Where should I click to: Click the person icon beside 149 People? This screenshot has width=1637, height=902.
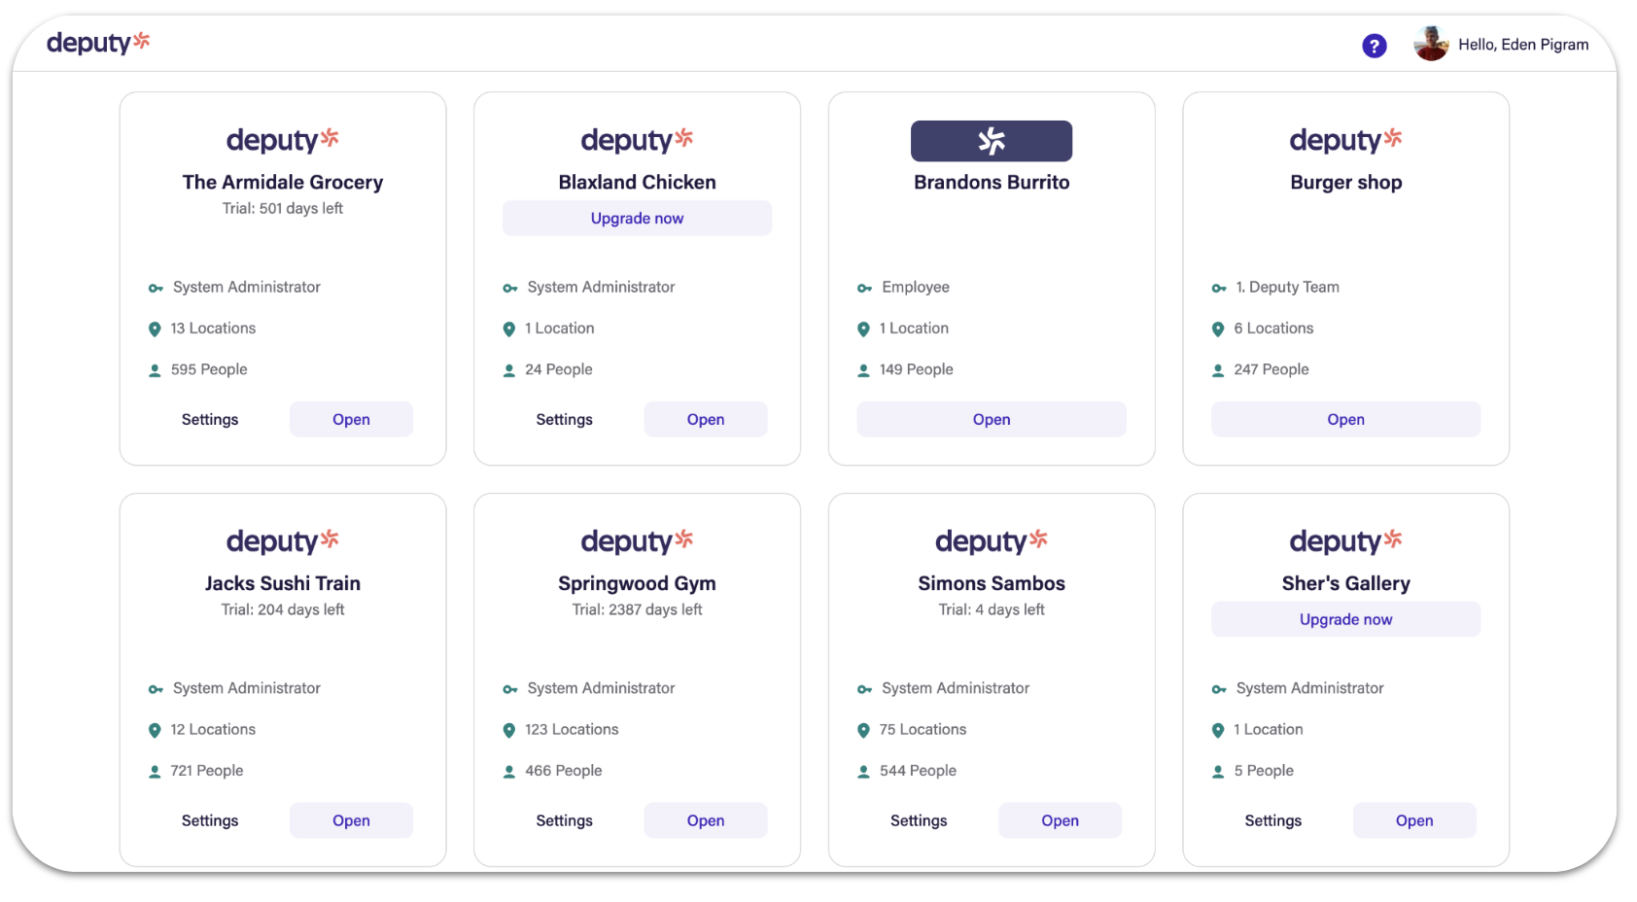click(x=863, y=370)
